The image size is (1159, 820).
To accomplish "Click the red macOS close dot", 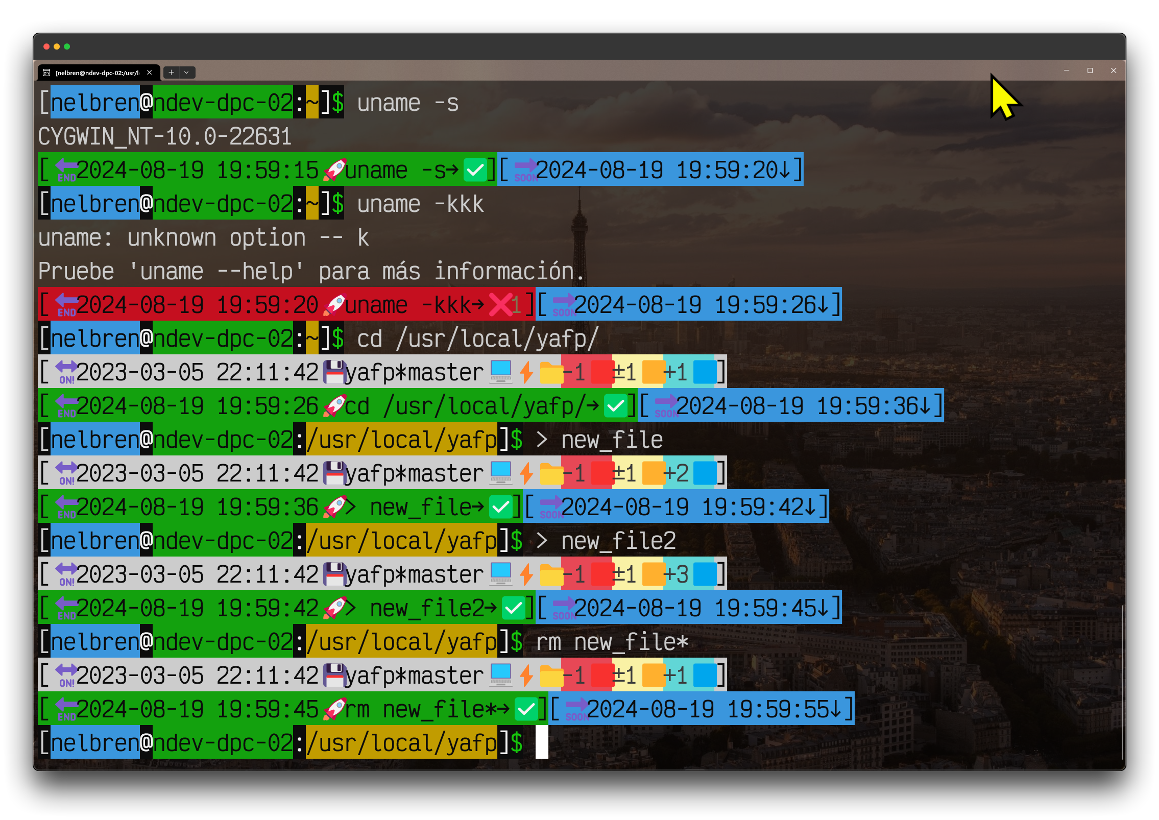I will [46, 46].
